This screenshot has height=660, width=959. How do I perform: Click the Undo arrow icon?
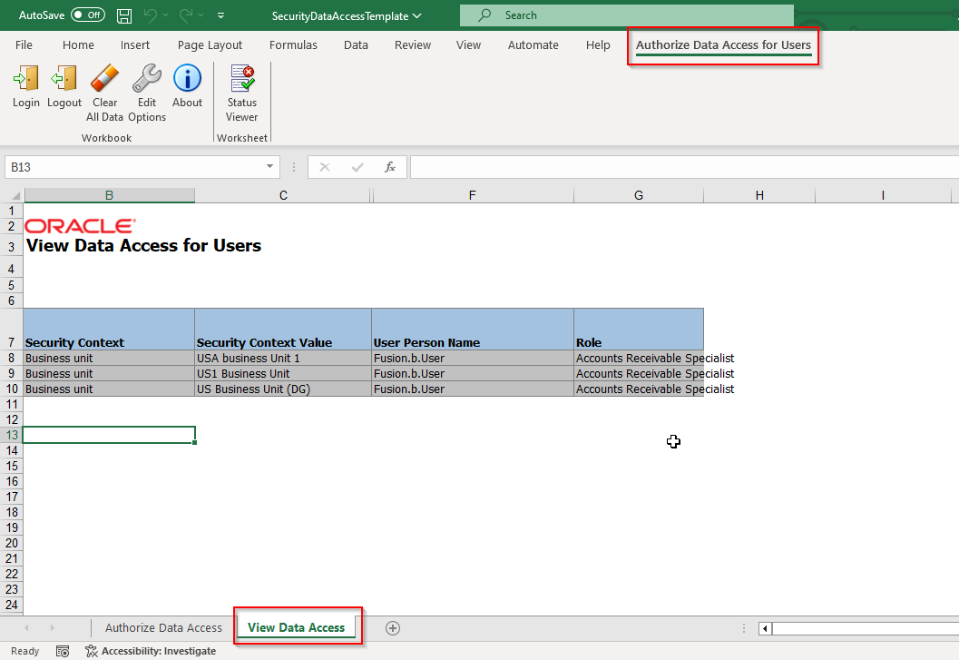[150, 15]
